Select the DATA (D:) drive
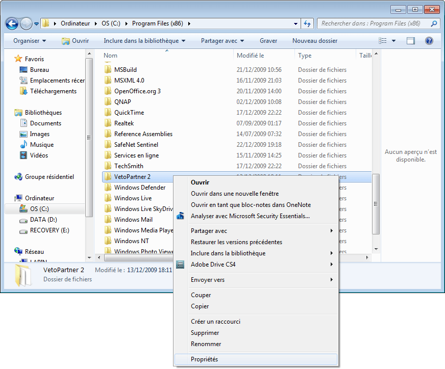This screenshot has width=445, height=369. click(38, 220)
